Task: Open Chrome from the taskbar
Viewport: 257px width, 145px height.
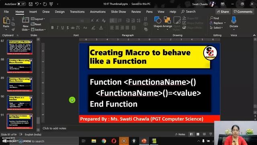Action: click(104, 141)
